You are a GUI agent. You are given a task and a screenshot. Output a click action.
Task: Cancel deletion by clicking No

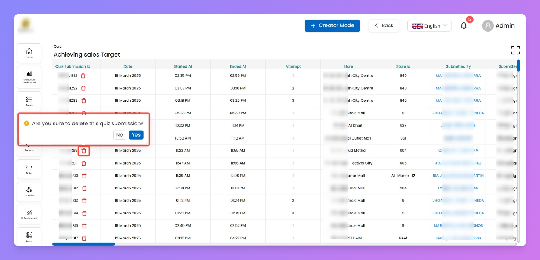(120, 135)
